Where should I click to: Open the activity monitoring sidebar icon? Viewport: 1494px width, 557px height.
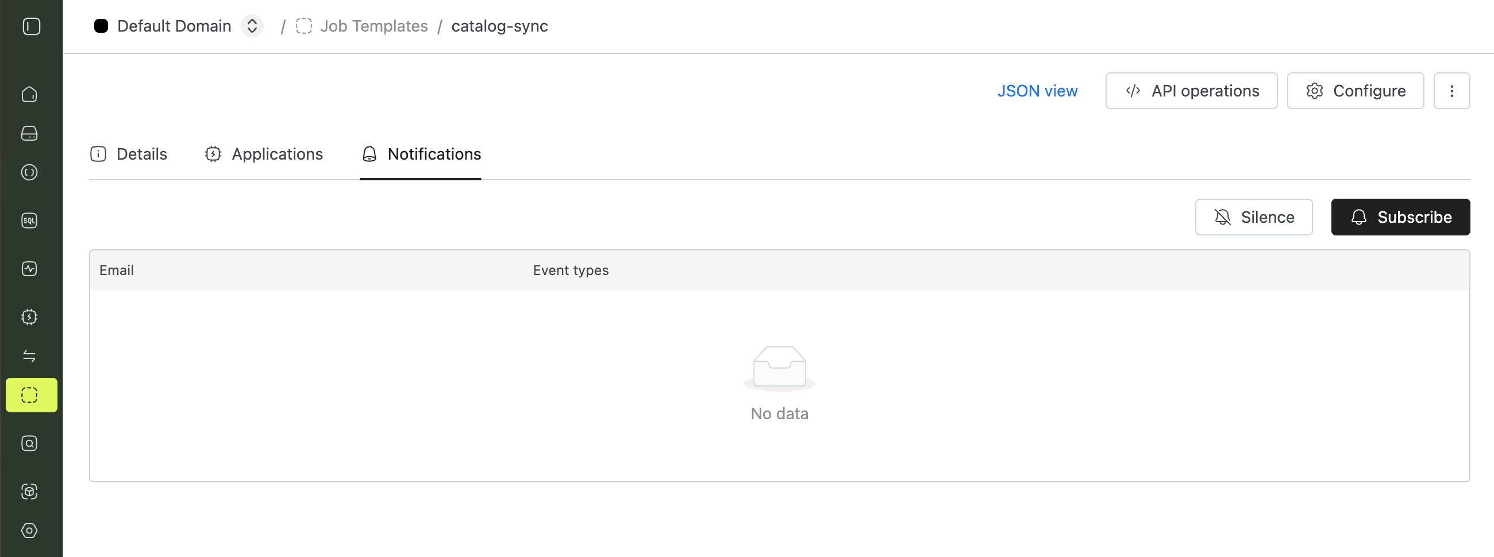click(29, 269)
